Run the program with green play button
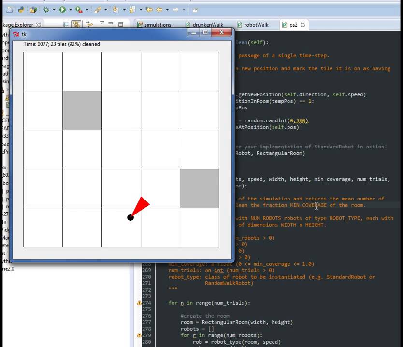This screenshot has height=347, width=403. tap(62, 10)
